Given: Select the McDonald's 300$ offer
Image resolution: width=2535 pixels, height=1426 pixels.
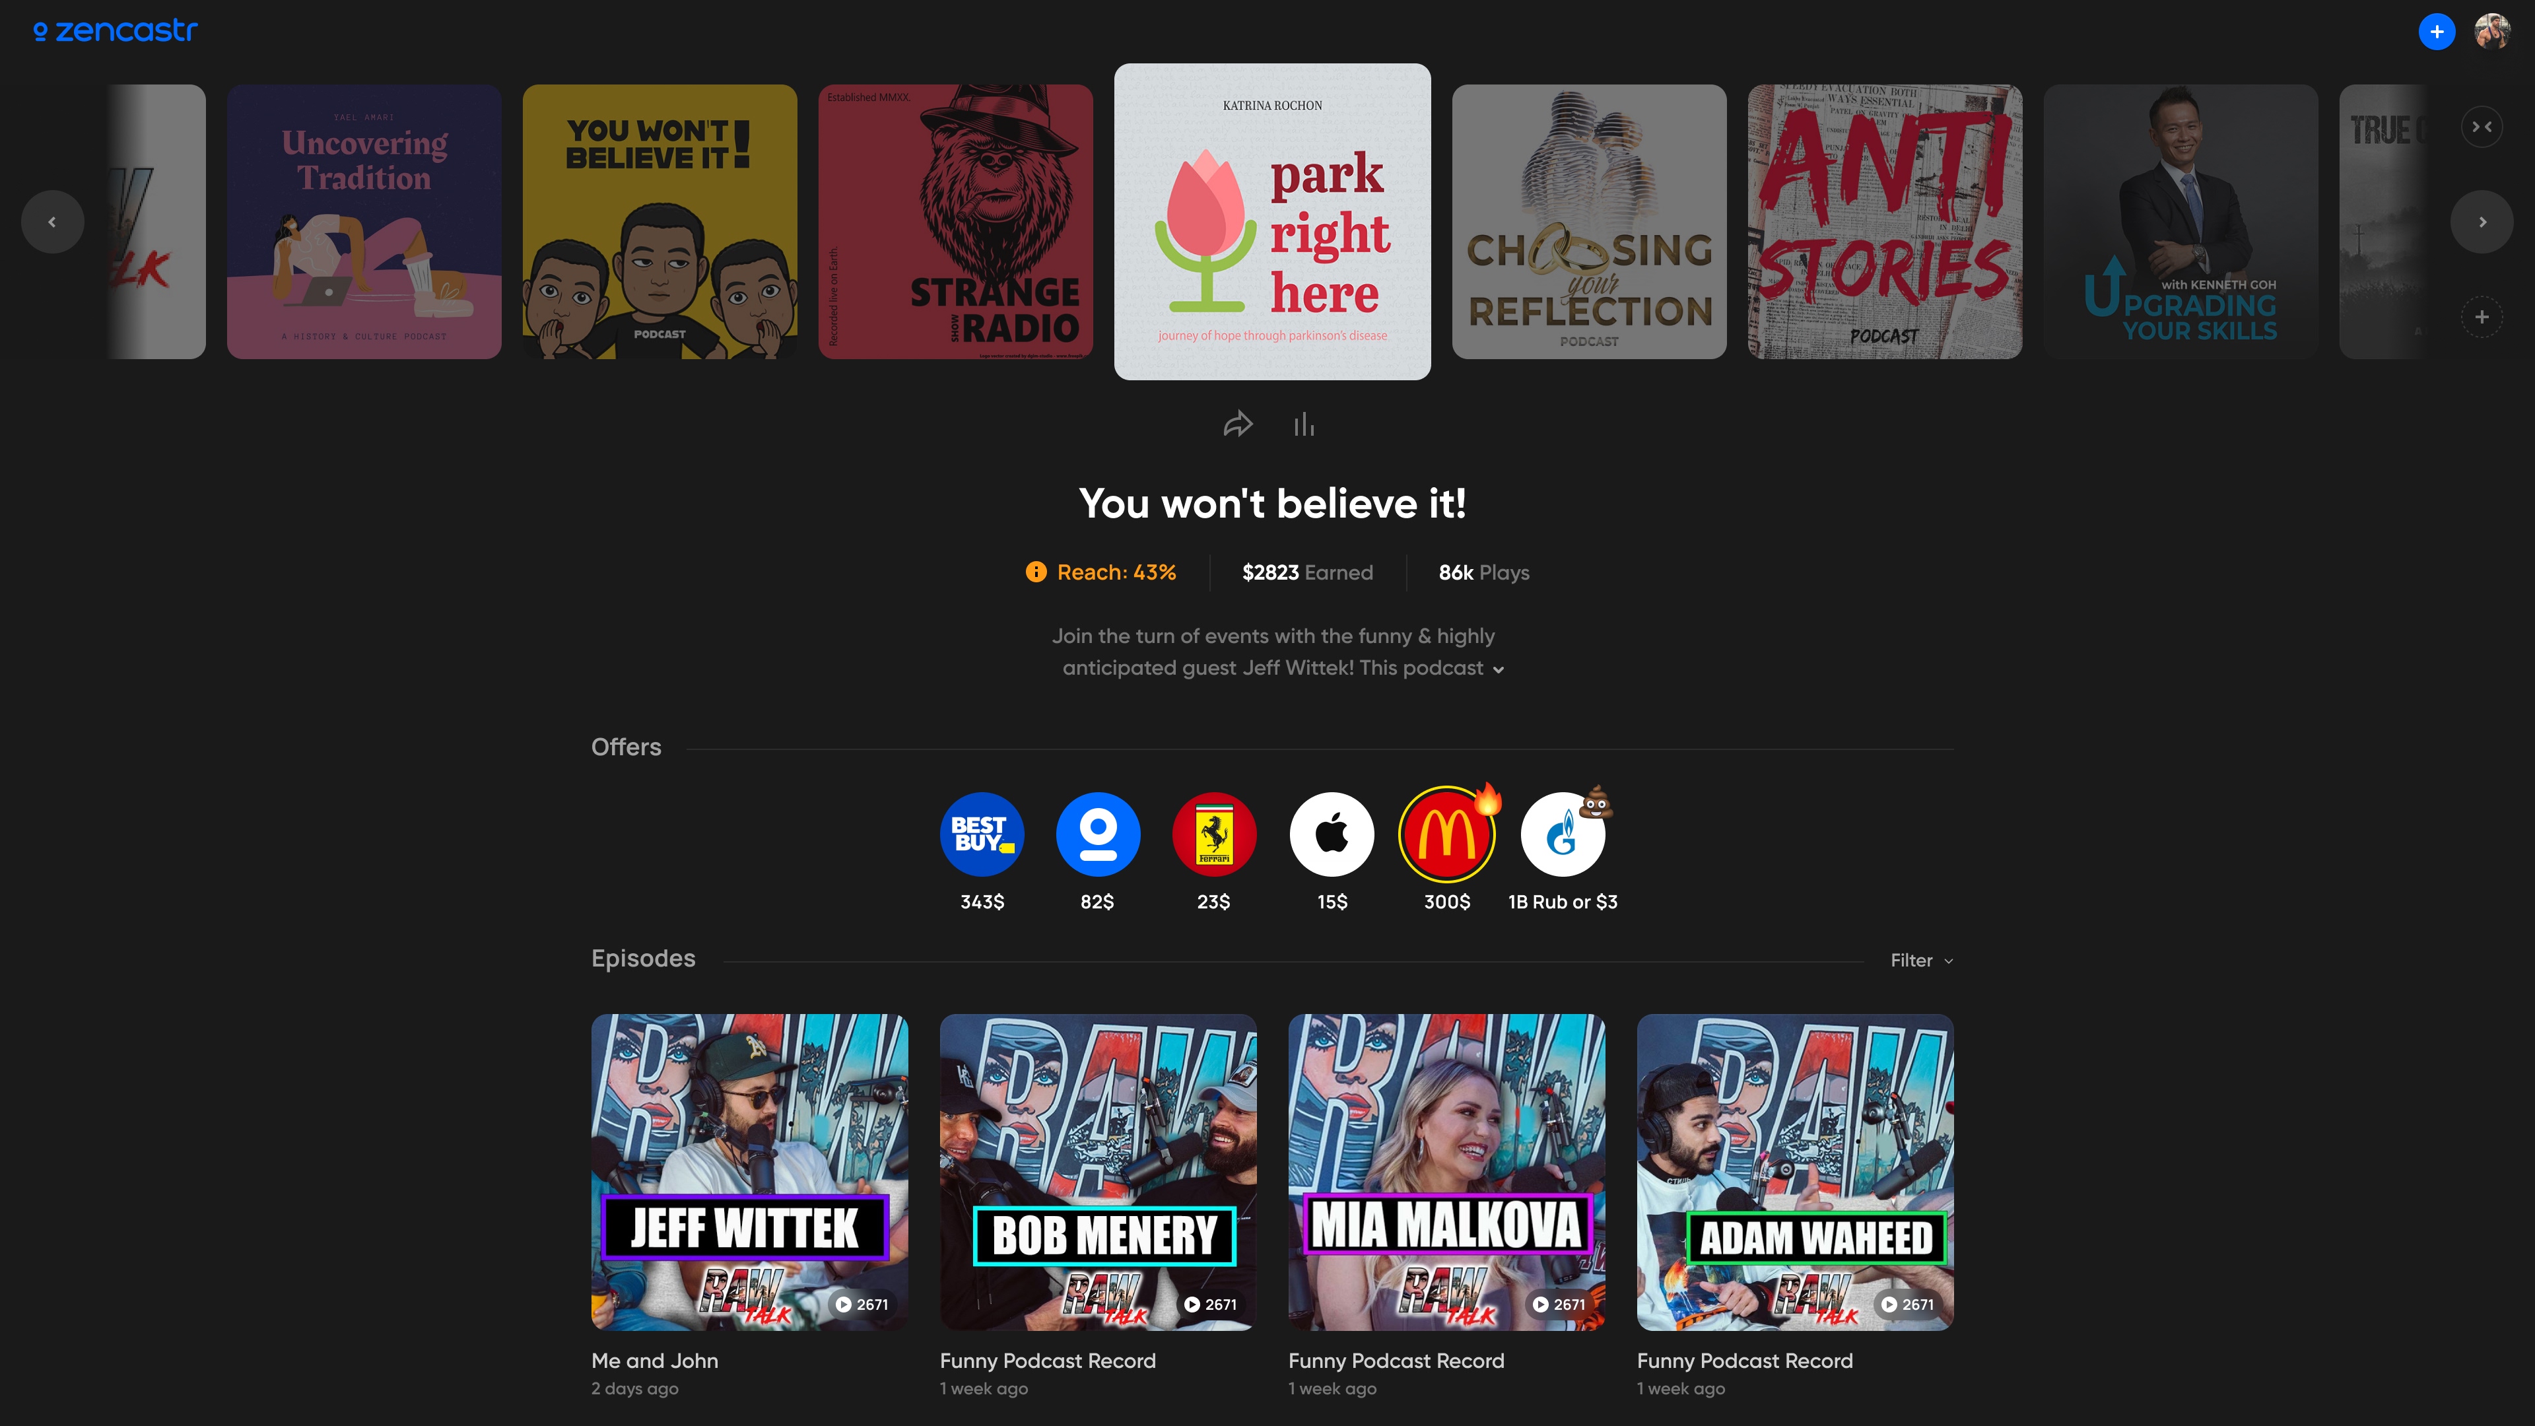Looking at the screenshot, I should [1446, 834].
